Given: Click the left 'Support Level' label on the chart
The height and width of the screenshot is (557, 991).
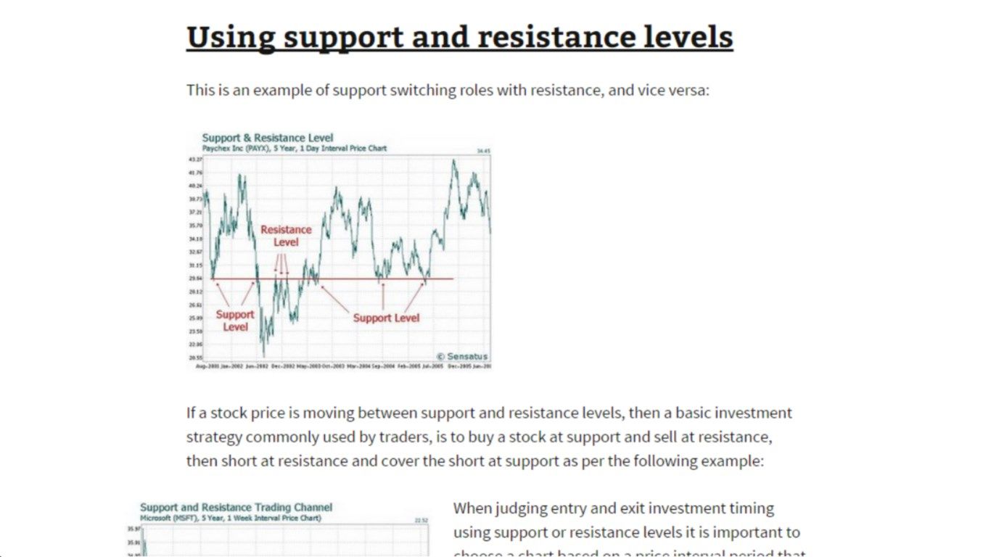Looking at the screenshot, I should coord(235,321).
